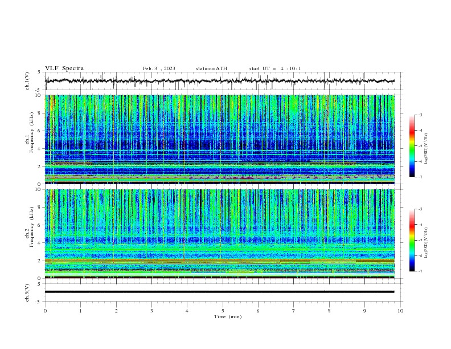Click the 'Time (min)' axis label

point(228,316)
